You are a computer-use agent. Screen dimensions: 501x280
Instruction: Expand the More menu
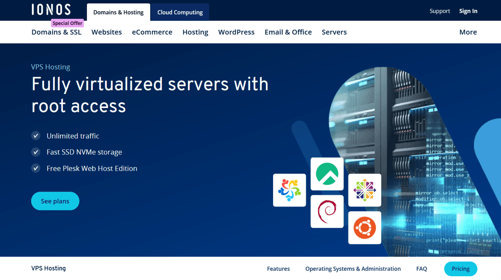coord(468,32)
